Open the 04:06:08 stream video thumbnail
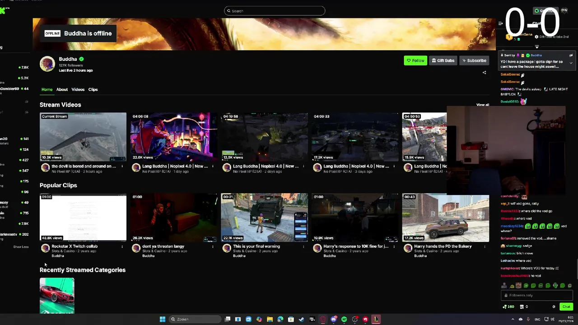 pyautogui.click(x=174, y=137)
